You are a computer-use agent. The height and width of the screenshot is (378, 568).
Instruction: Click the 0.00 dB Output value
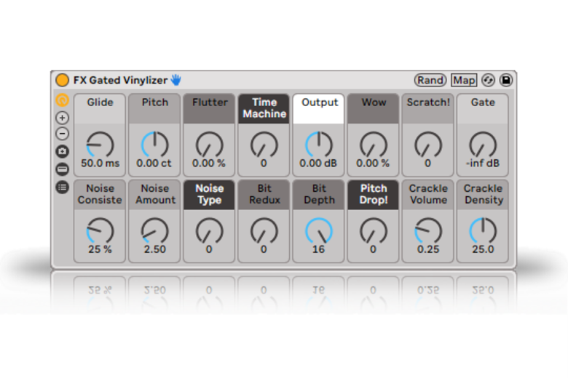click(x=318, y=164)
